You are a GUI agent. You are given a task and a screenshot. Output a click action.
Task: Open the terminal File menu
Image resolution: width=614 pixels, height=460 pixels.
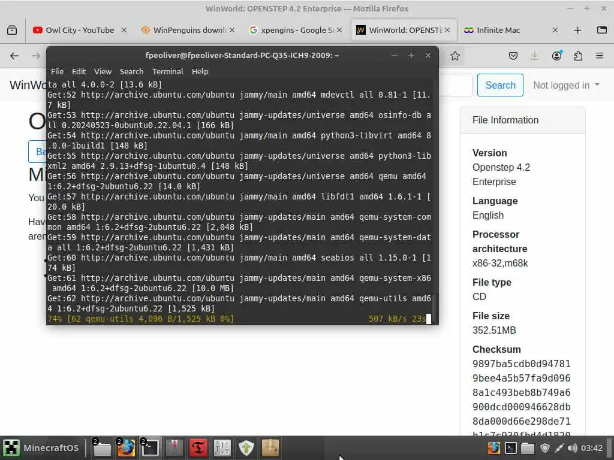pos(57,72)
